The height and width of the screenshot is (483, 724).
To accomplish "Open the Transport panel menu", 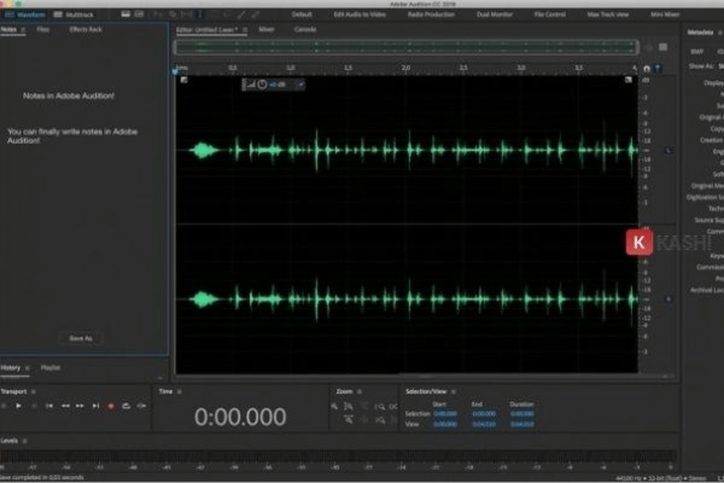I will [x=33, y=392].
